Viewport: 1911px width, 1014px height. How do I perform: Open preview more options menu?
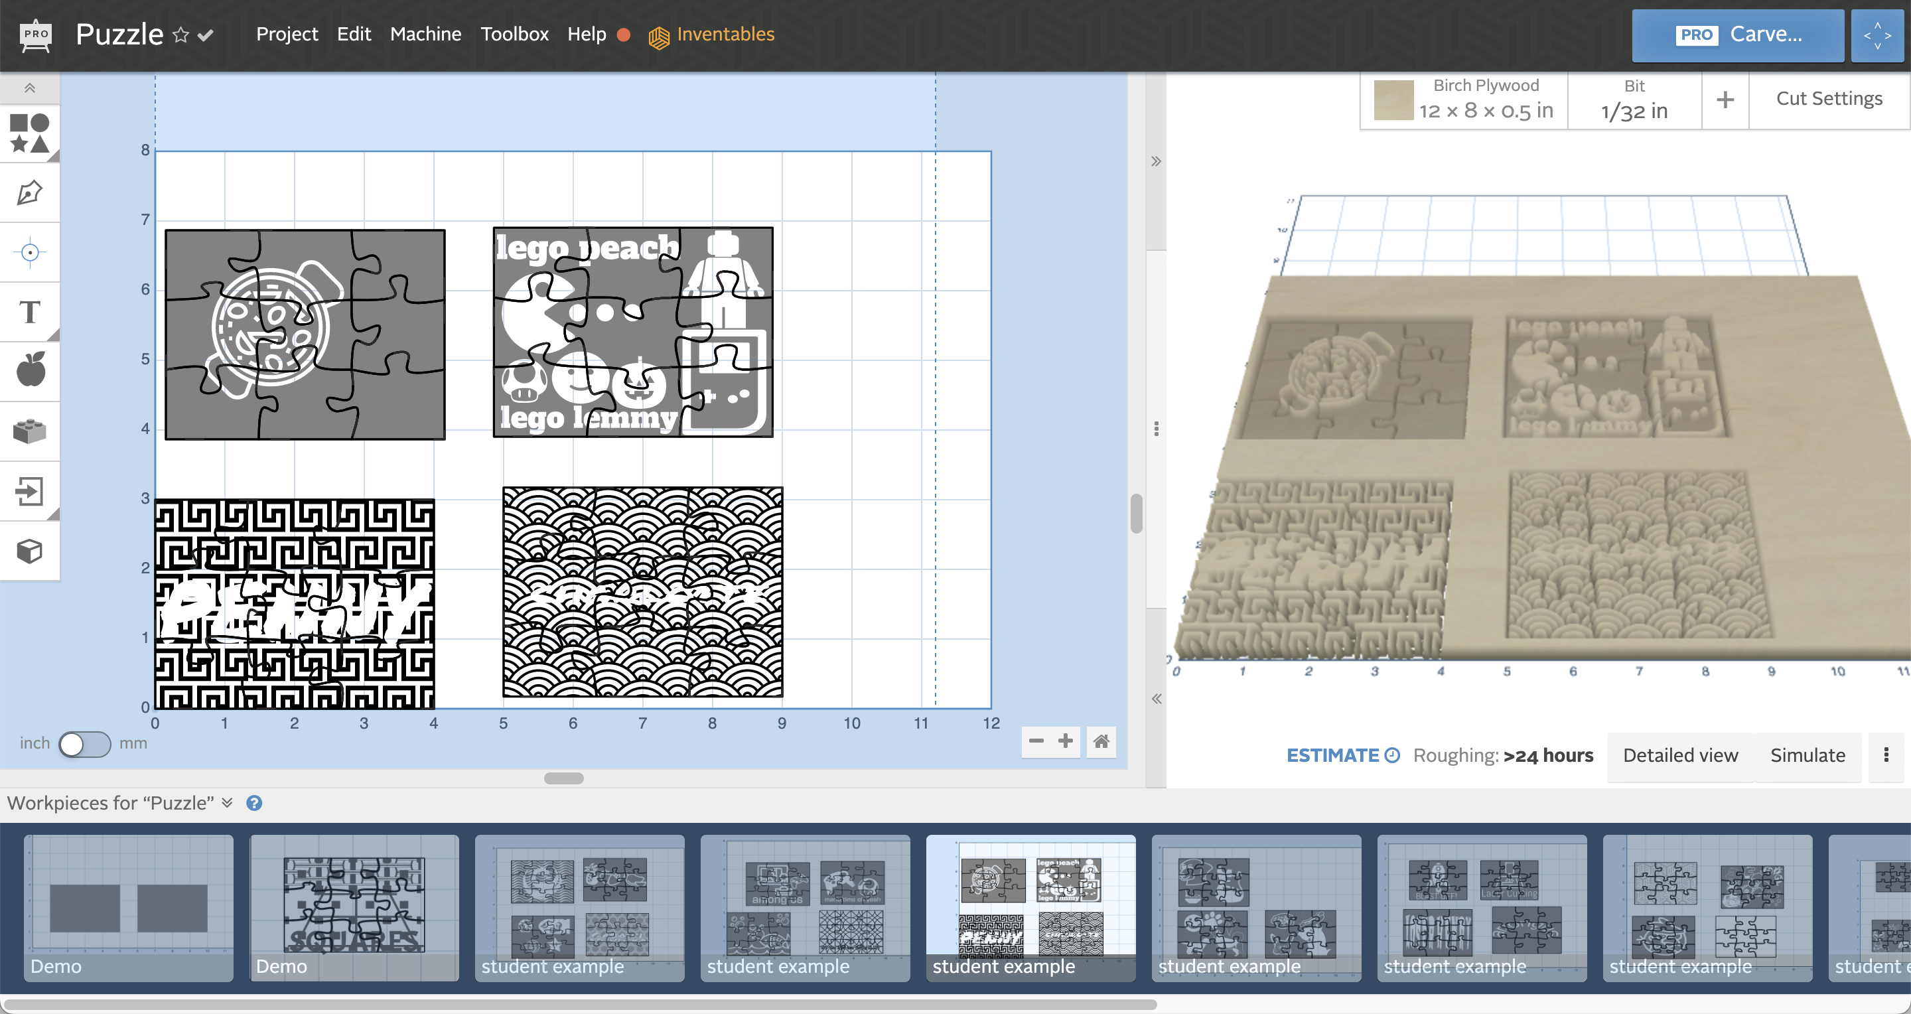[1886, 756]
